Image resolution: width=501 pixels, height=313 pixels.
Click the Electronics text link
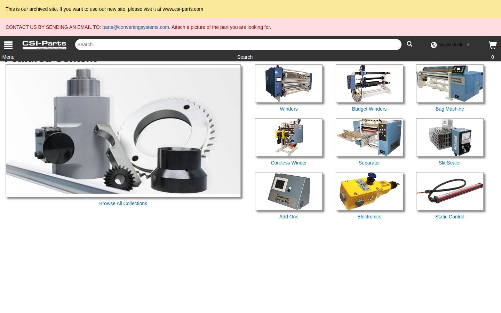pyautogui.click(x=369, y=217)
